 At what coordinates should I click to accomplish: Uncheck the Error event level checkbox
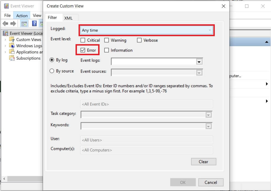click(83, 50)
